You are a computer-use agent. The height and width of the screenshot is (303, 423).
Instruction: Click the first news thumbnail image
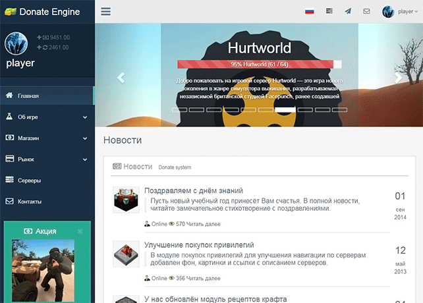tap(124, 200)
